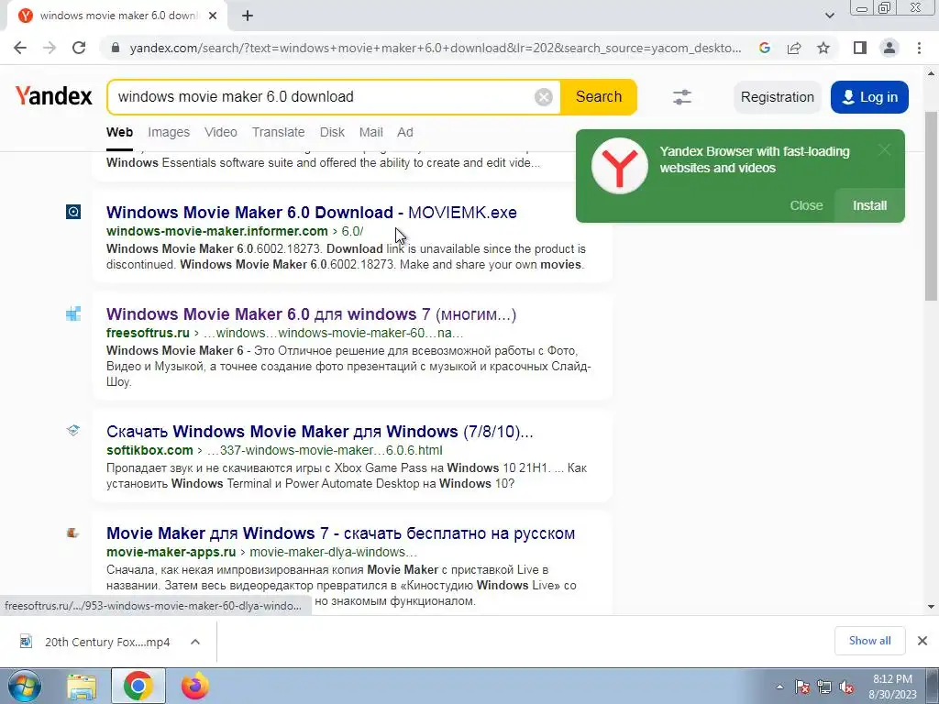
Task: Expand the download item options chevron
Action: click(194, 642)
